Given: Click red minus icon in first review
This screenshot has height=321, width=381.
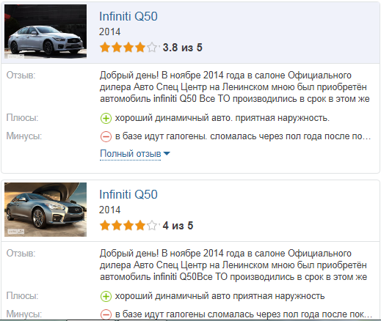Looking at the screenshot, I should pos(106,136).
